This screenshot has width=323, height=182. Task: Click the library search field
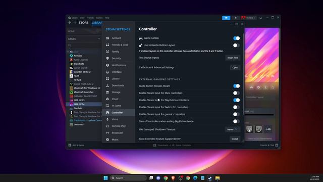coord(84,45)
